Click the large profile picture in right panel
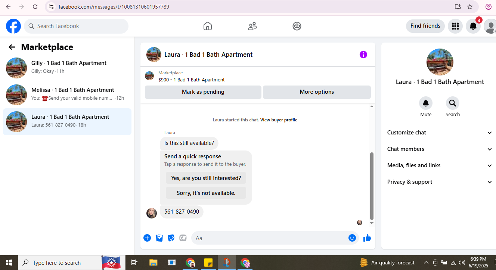Screen dimensions: 496x270 tap(440, 62)
